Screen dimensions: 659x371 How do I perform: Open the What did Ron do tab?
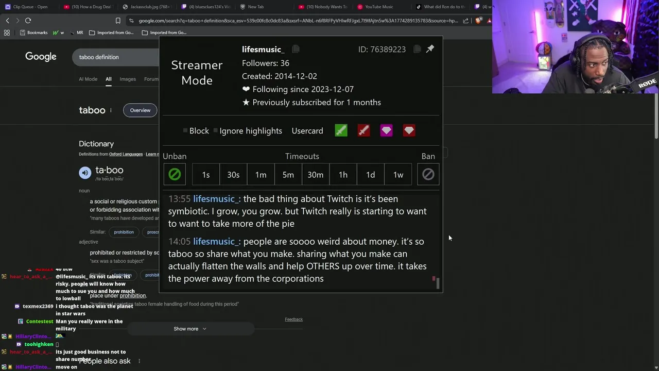point(442,7)
